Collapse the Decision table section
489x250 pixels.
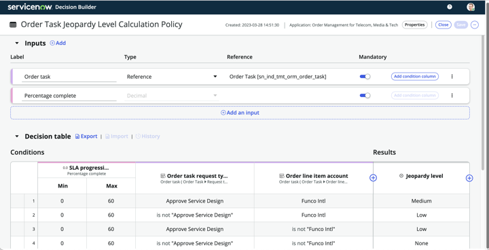tap(17, 137)
